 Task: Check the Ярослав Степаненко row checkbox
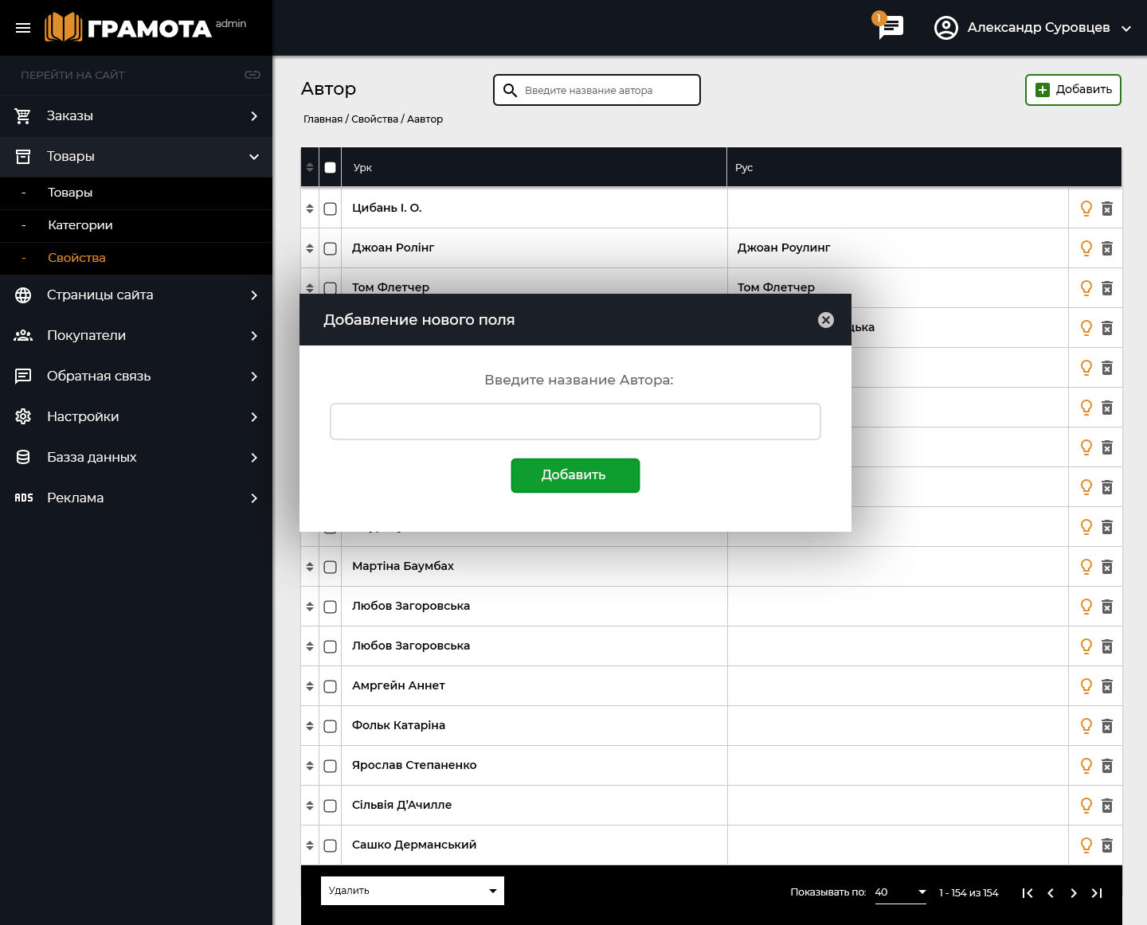pyautogui.click(x=330, y=766)
